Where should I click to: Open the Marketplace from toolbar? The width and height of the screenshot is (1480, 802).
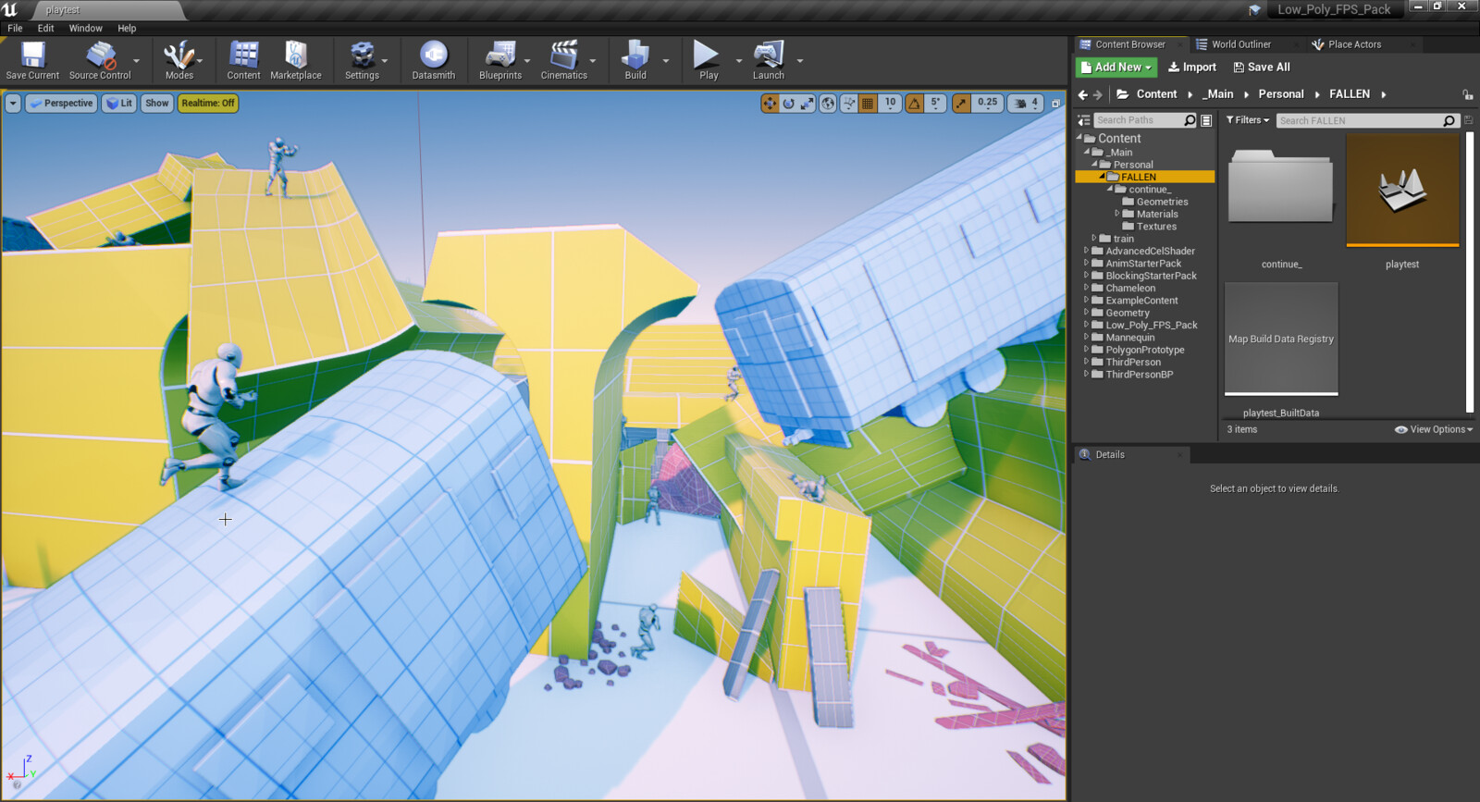coord(296,61)
